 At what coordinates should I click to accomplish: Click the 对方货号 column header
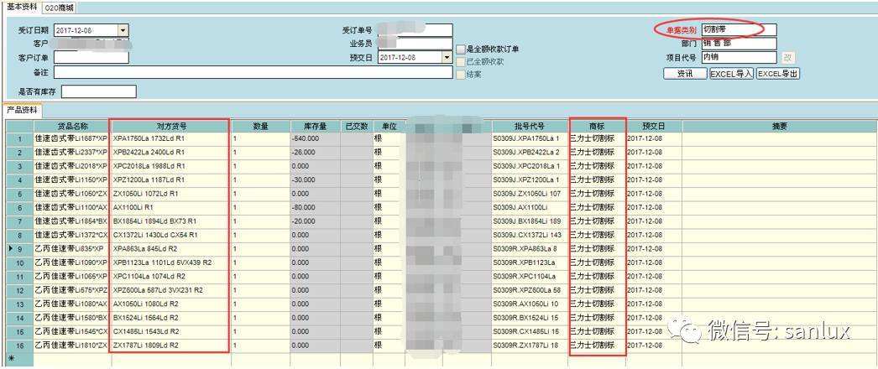pyautogui.click(x=169, y=126)
